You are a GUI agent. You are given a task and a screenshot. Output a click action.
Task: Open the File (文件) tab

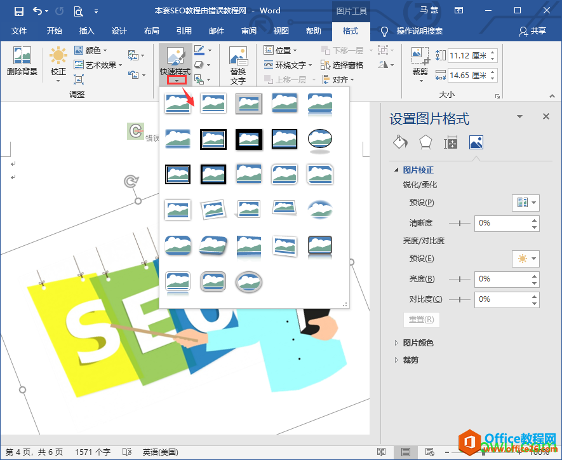19,31
